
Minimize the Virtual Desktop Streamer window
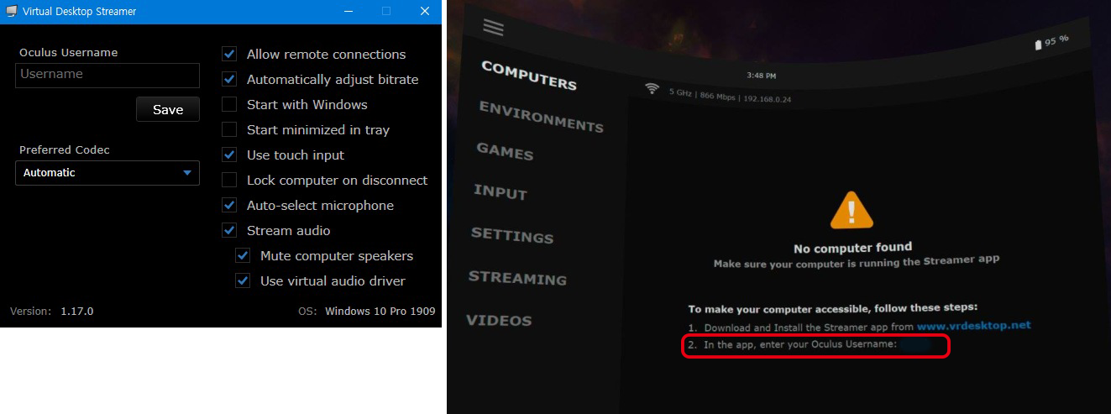coord(348,12)
